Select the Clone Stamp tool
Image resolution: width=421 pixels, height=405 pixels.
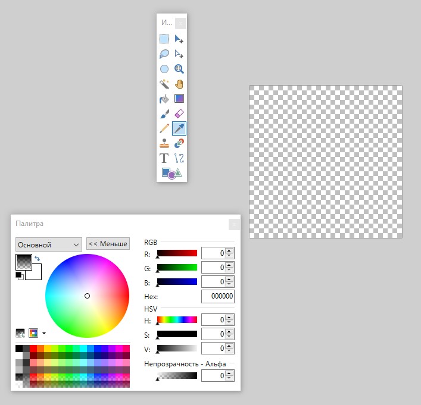(164, 143)
